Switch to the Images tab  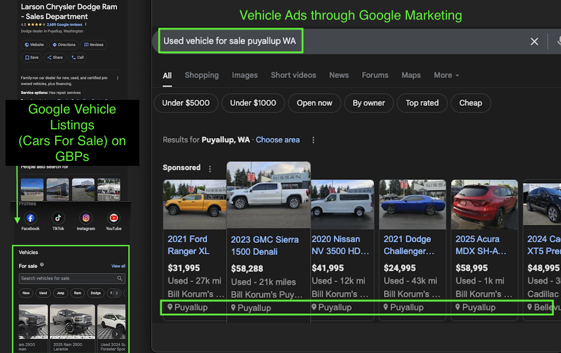[244, 75]
